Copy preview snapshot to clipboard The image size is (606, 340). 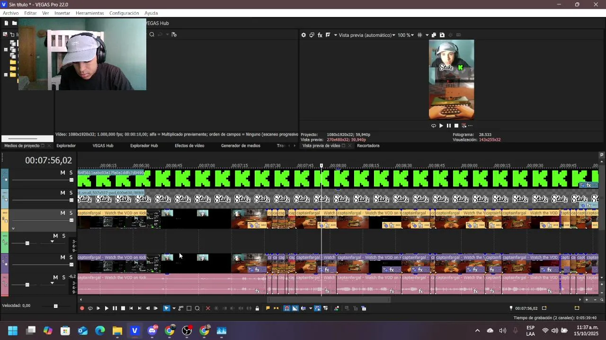click(x=434, y=35)
